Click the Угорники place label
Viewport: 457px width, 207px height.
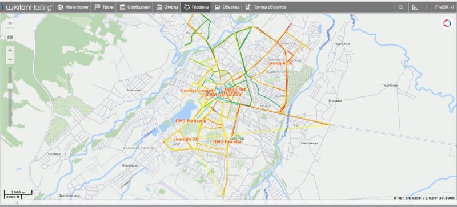point(335,100)
